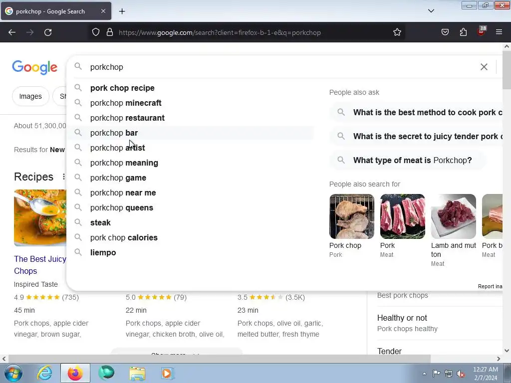Image resolution: width=511 pixels, height=383 pixels.
Task: Click the vertical scrollbar down arrow
Action: 507,351
